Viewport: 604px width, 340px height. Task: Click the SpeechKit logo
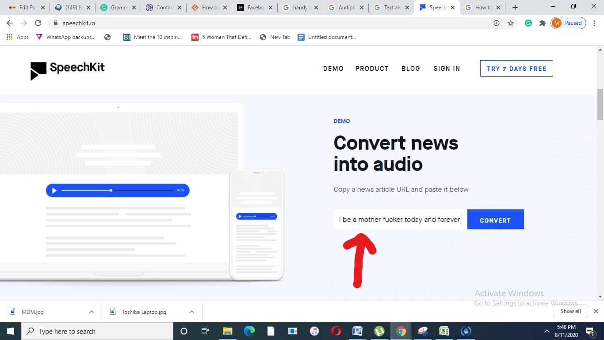click(67, 70)
